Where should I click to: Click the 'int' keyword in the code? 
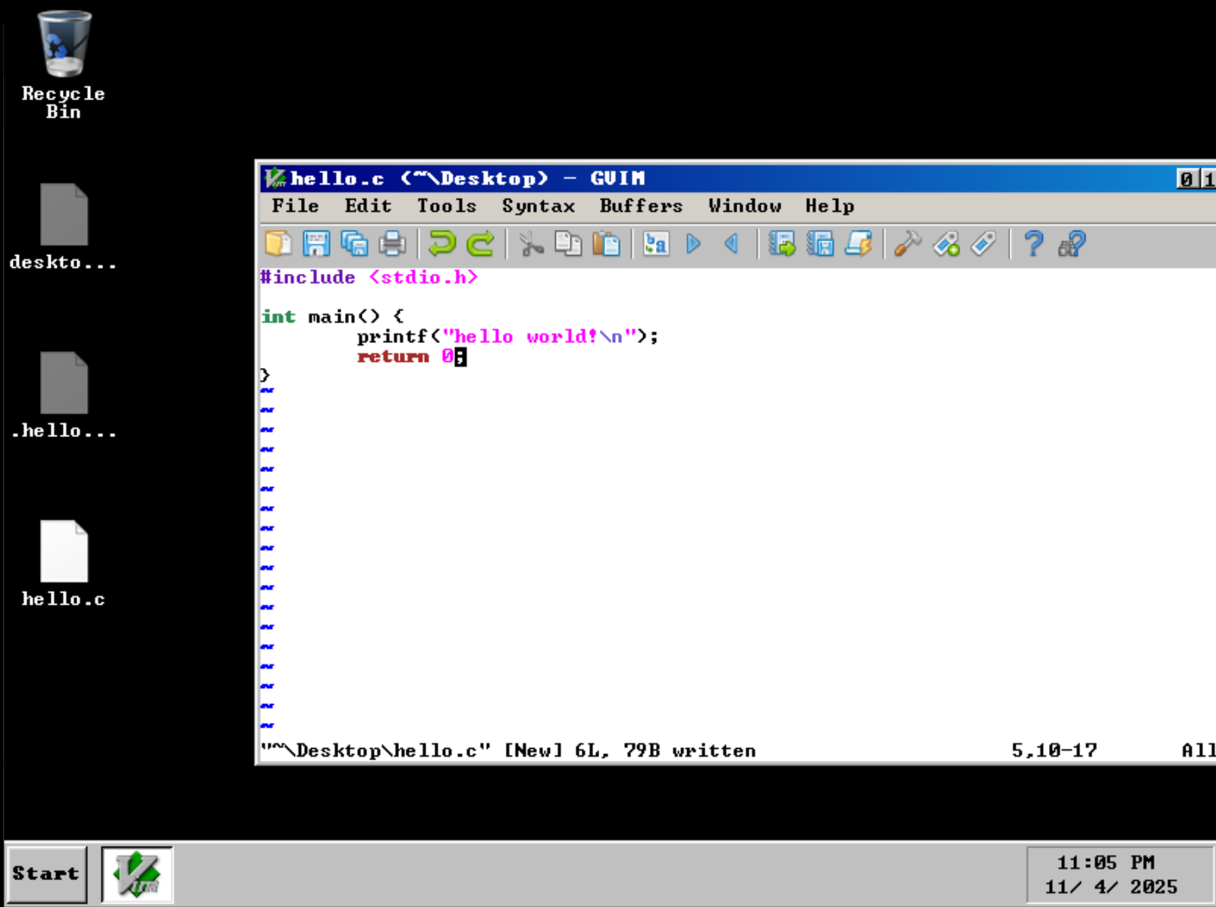pyautogui.click(x=279, y=317)
